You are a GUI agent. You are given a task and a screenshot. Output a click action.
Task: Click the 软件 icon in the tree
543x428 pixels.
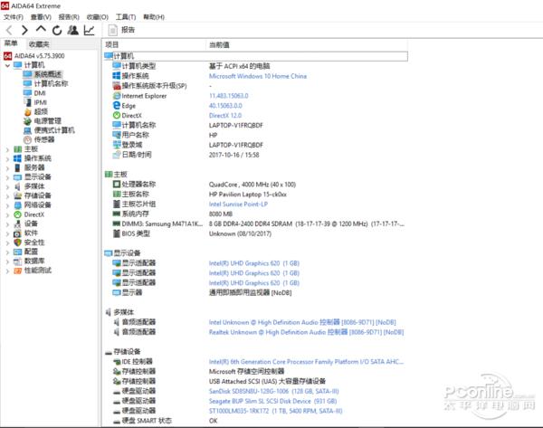17,233
